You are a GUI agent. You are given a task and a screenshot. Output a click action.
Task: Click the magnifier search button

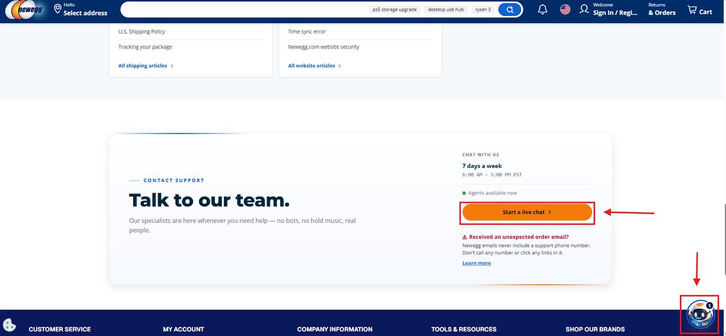click(510, 10)
